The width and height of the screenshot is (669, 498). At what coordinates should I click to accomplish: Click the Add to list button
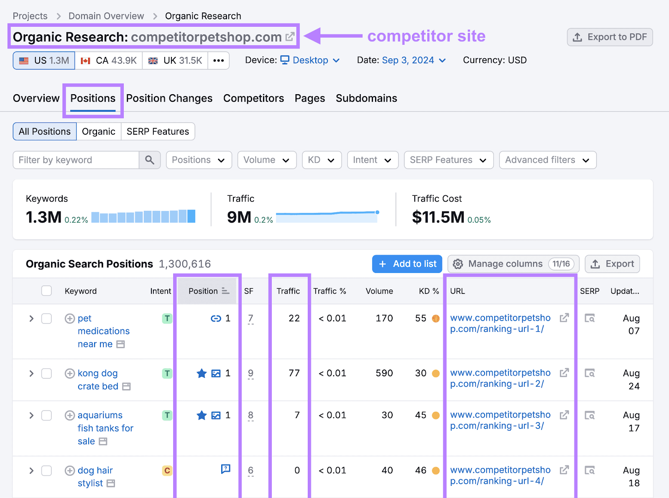click(x=406, y=264)
